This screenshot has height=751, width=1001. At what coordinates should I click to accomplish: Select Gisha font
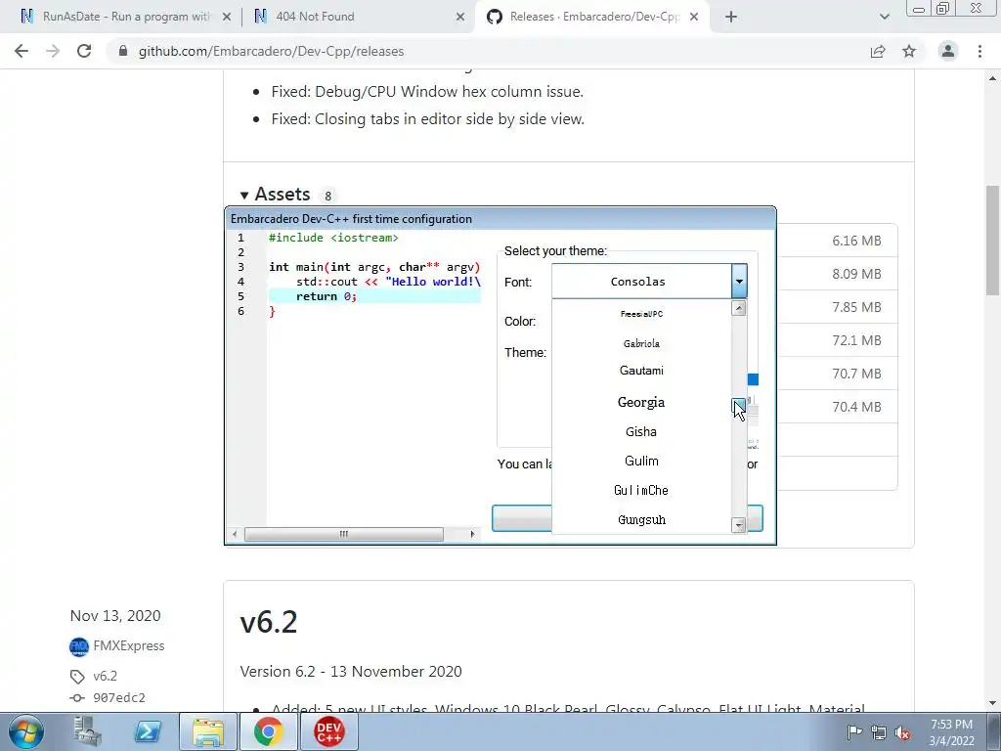641,431
